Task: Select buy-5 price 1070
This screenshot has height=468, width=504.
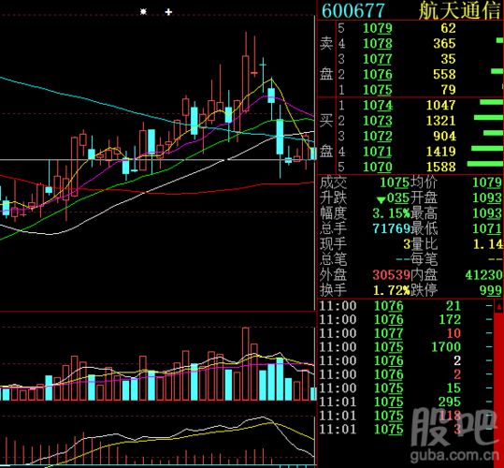Action: click(378, 167)
